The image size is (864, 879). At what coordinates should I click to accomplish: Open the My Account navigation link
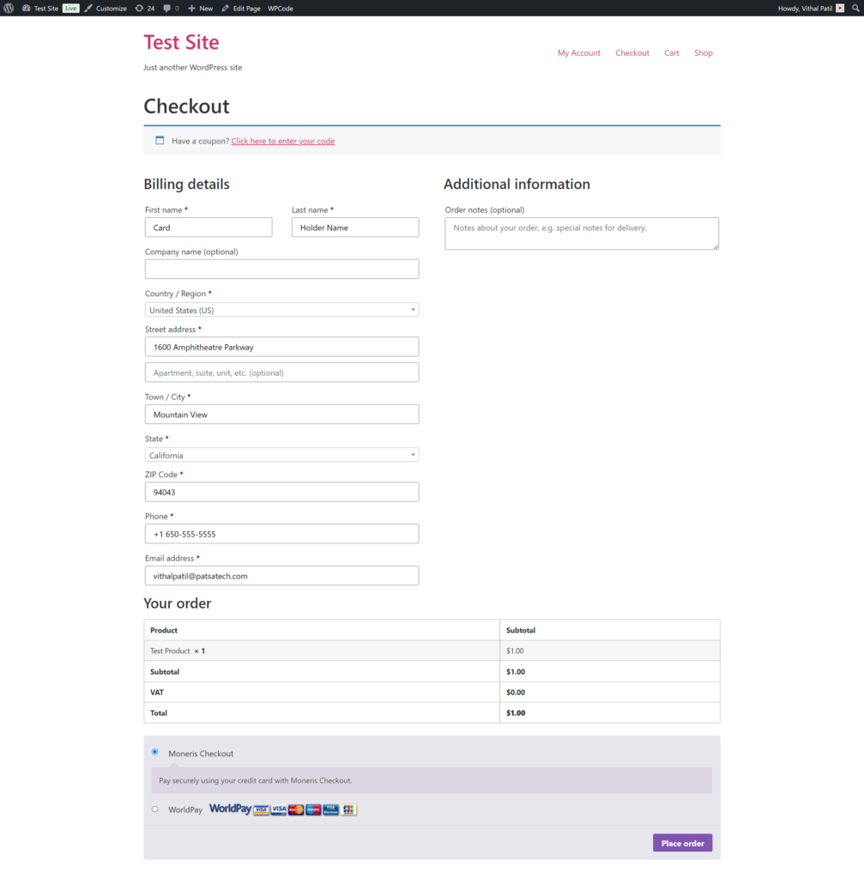tap(579, 52)
